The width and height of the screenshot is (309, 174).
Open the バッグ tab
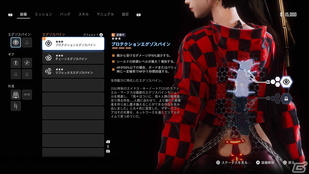[65, 14]
